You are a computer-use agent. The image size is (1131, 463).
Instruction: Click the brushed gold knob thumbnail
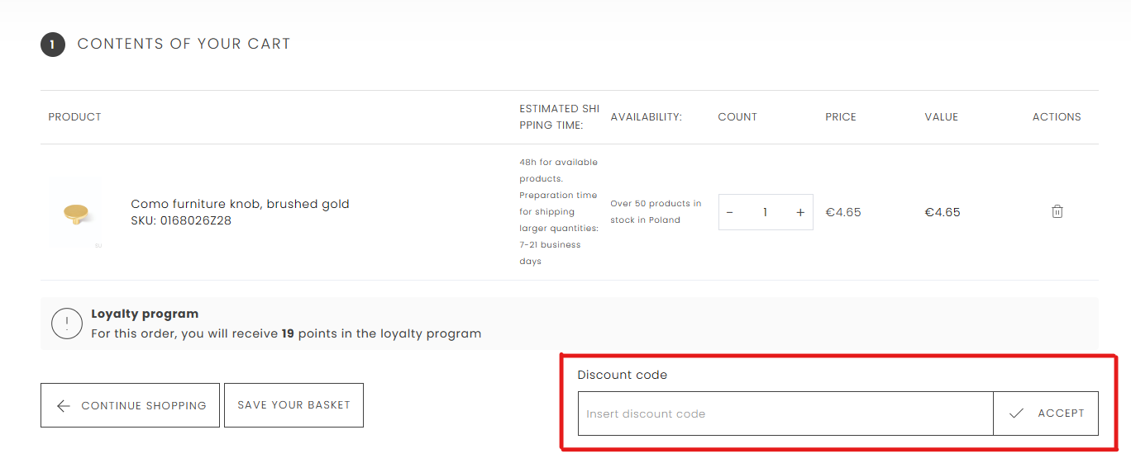[75, 214]
